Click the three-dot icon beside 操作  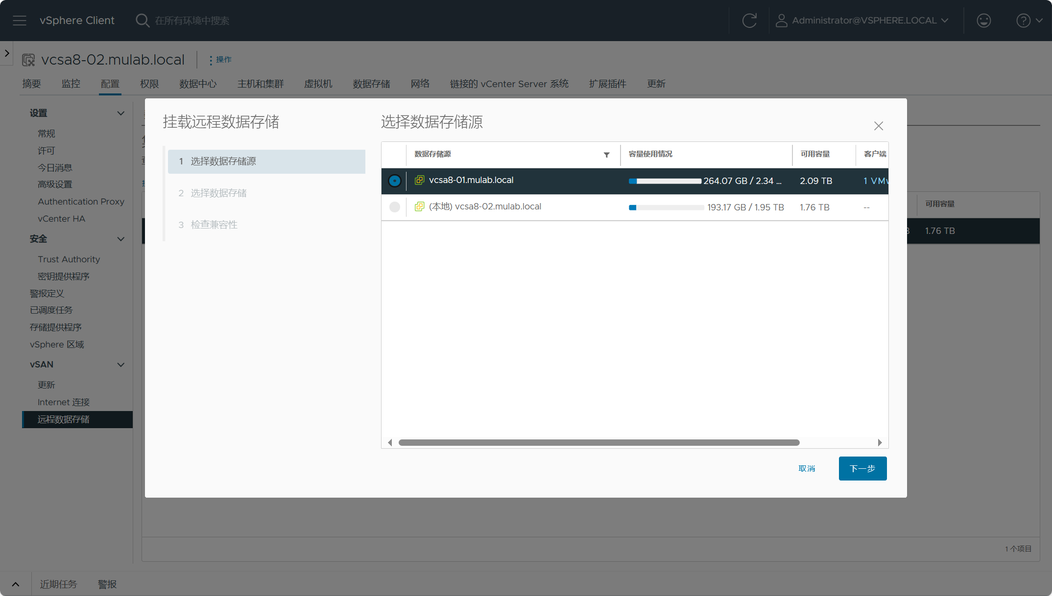coord(211,60)
